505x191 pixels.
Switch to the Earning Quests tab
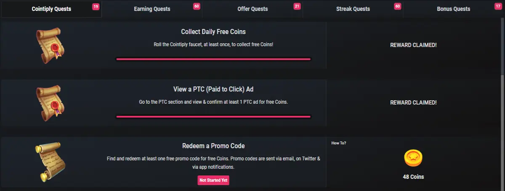(x=152, y=9)
